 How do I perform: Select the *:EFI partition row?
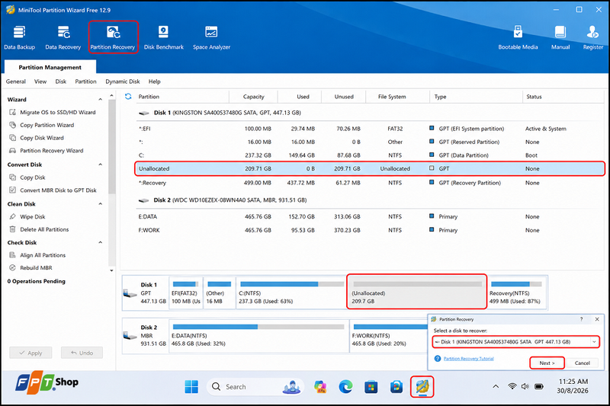click(370, 129)
